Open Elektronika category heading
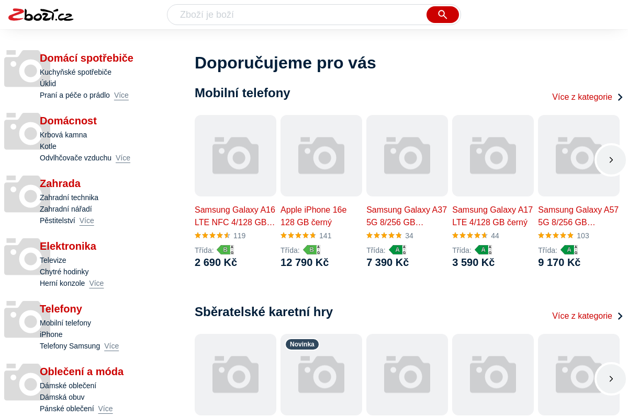Image resolution: width=628 pixels, height=418 pixels. [68, 246]
